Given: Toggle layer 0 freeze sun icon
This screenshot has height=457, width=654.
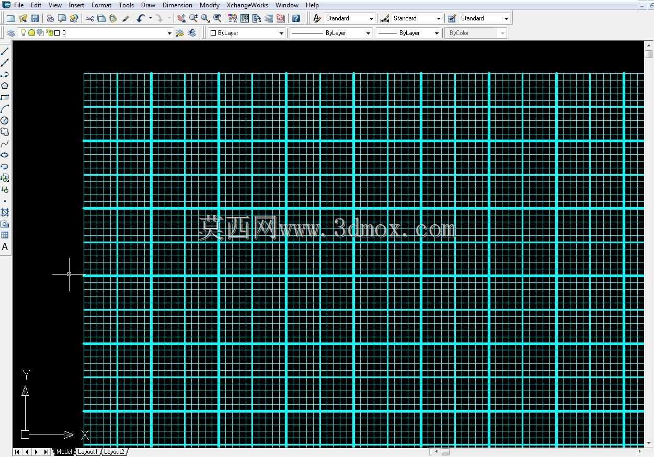Looking at the screenshot, I should point(31,33).
